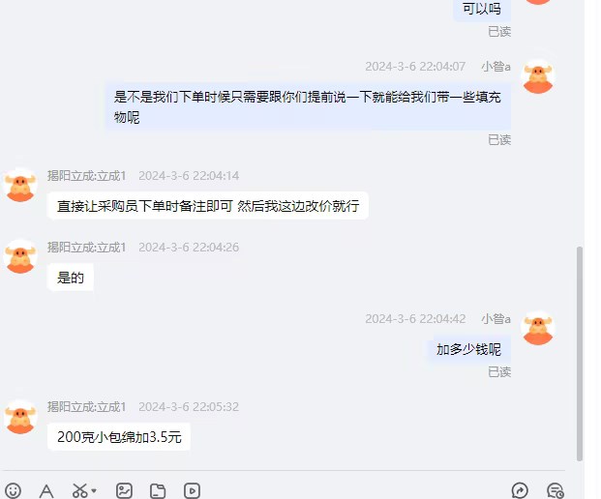Send a video using the play icon
The height and width of the screenshot is (499, 601).
(192, 490)
